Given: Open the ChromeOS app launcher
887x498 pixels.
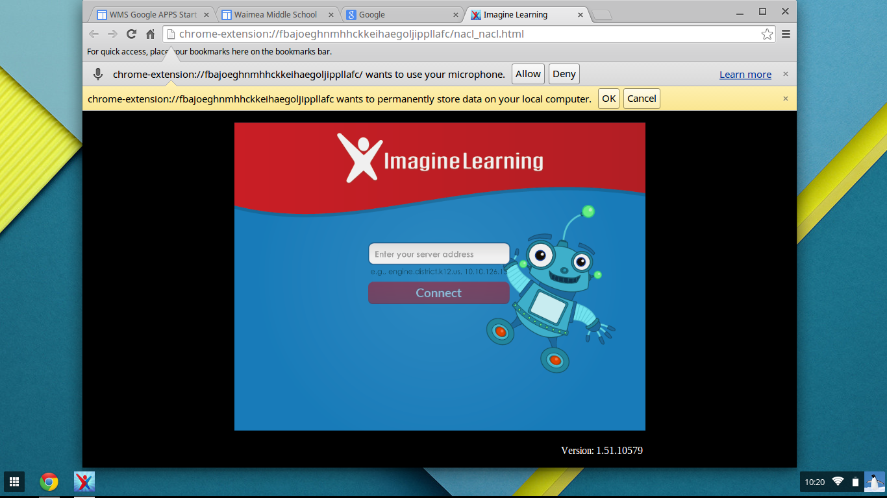Looking at the screenshot, I should click(14, 482).
